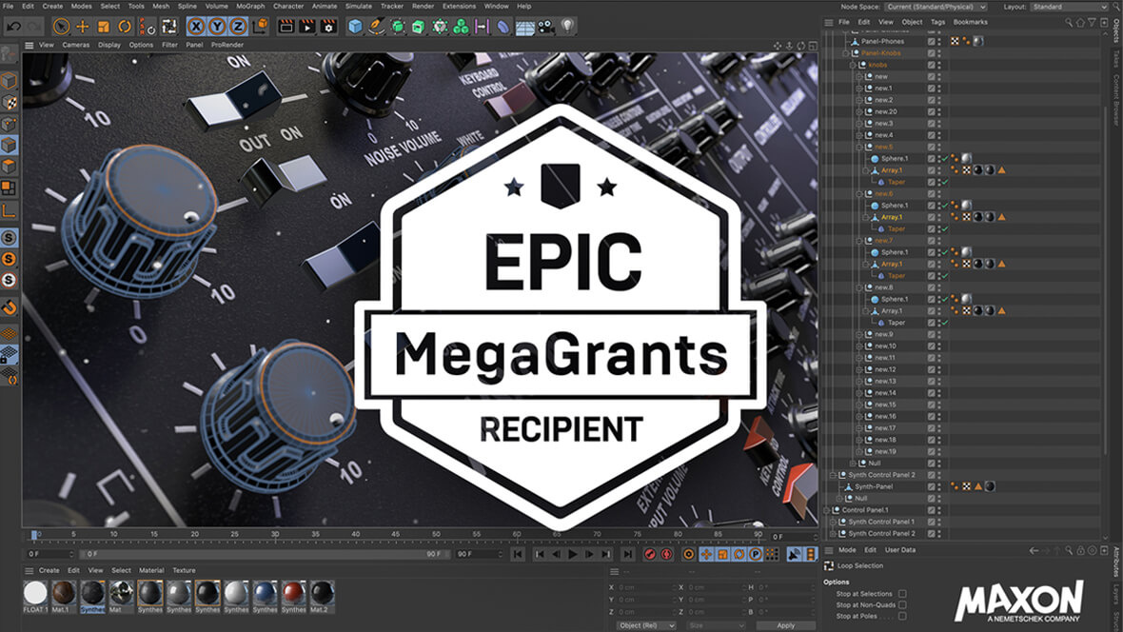Check the Stop at Selections checkbox
The width and height of the screenshot is (1123, 632).
coord(902,594)
